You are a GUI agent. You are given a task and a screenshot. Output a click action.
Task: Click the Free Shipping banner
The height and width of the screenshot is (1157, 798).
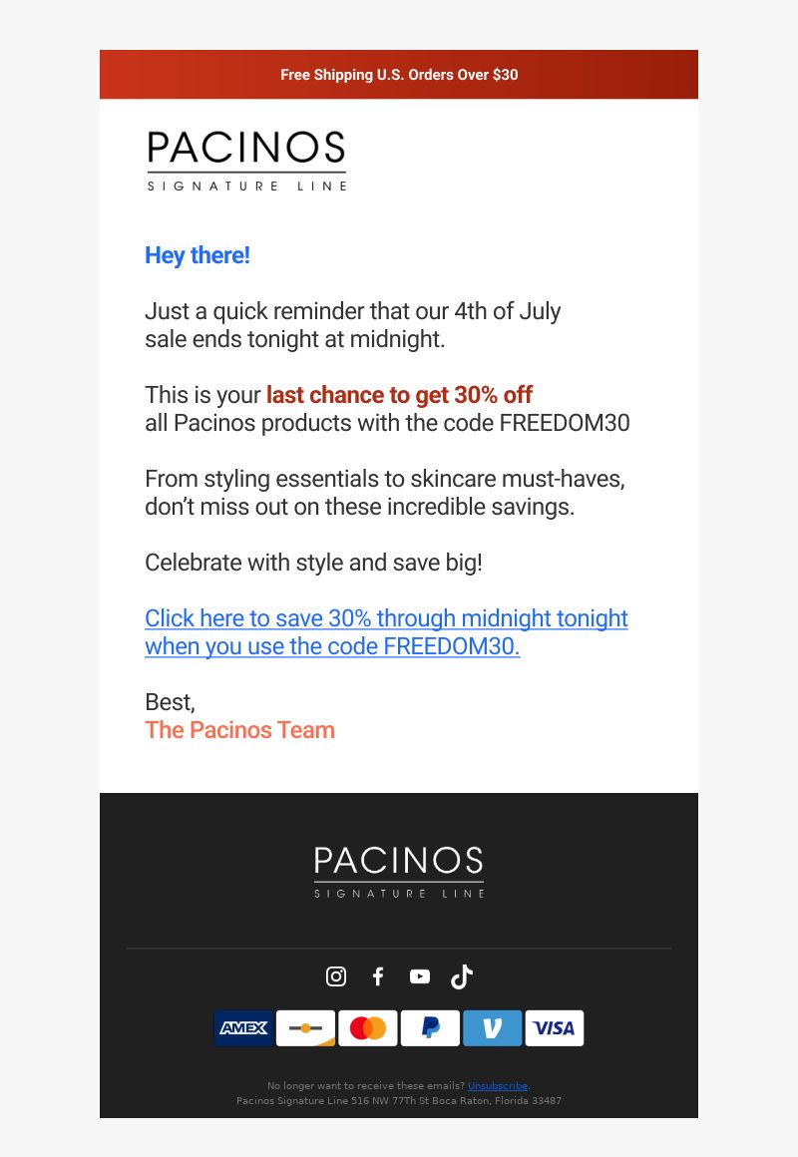coord(399,75)
